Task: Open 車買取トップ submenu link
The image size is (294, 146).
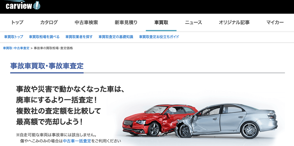Action: 14,37
